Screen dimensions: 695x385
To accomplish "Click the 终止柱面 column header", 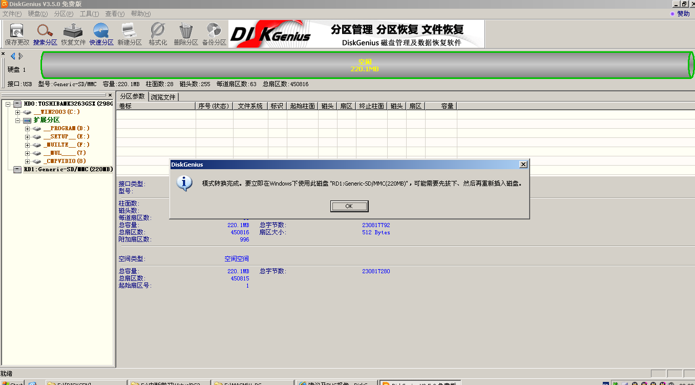I will [372, 106].
